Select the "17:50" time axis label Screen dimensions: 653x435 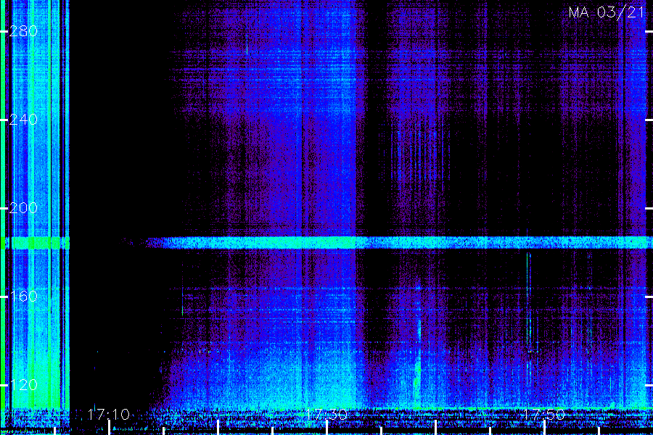click(x=544, y=415)
